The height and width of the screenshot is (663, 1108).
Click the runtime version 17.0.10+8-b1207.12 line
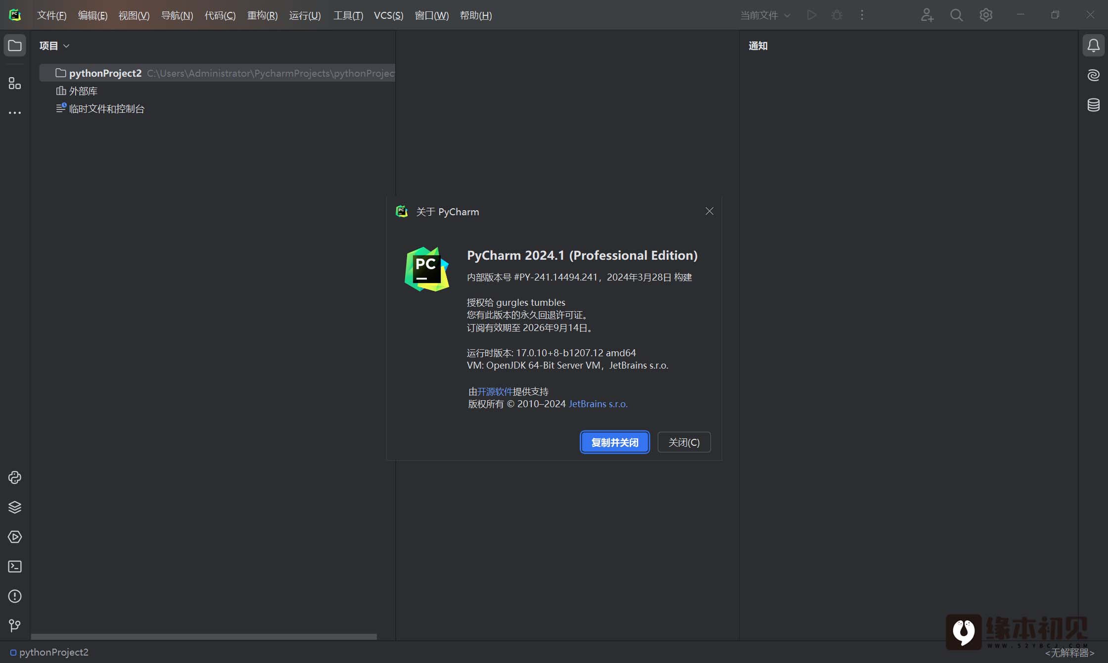click(551, 353)
